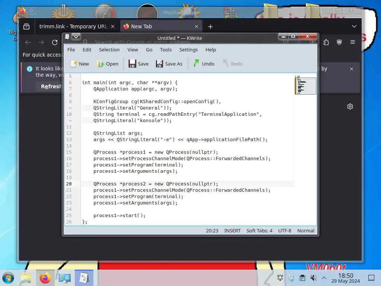Open the Selection menu
The height and width of the screenshot is (286, 381).
click(x=109, y=50)
